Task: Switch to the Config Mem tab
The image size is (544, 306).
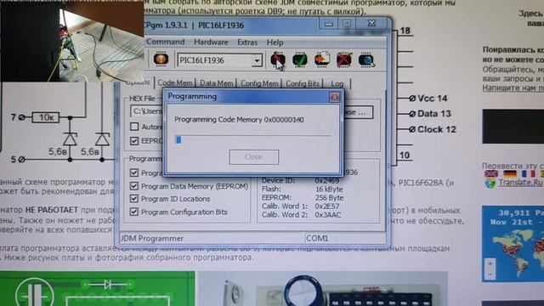Action: click(x=259, y=83)
